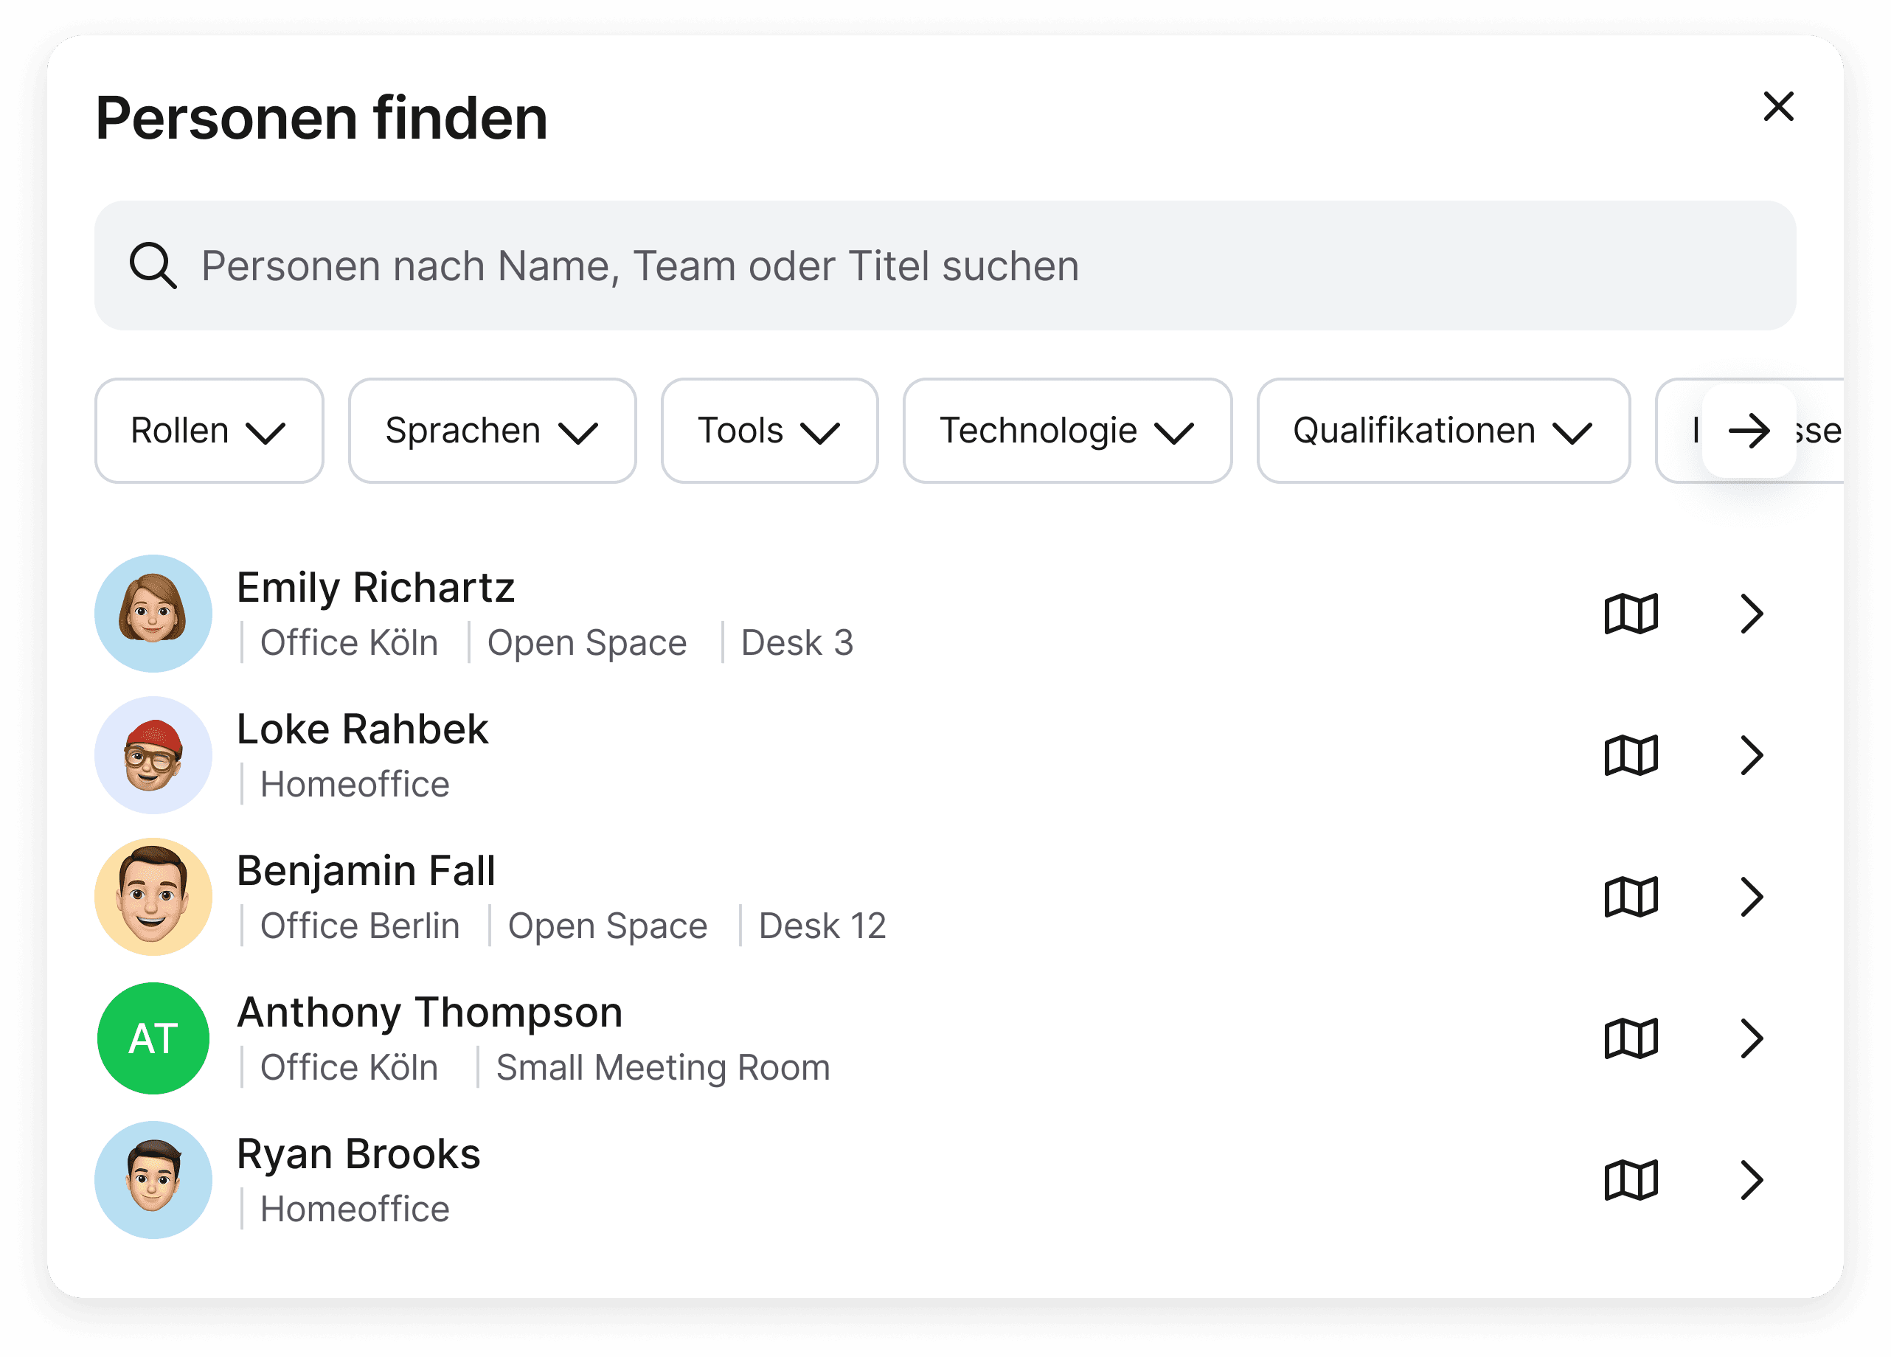Open Ryan Brooks' profile details
This screenshot has height=1357, width=1891.
(1752, 1179)
